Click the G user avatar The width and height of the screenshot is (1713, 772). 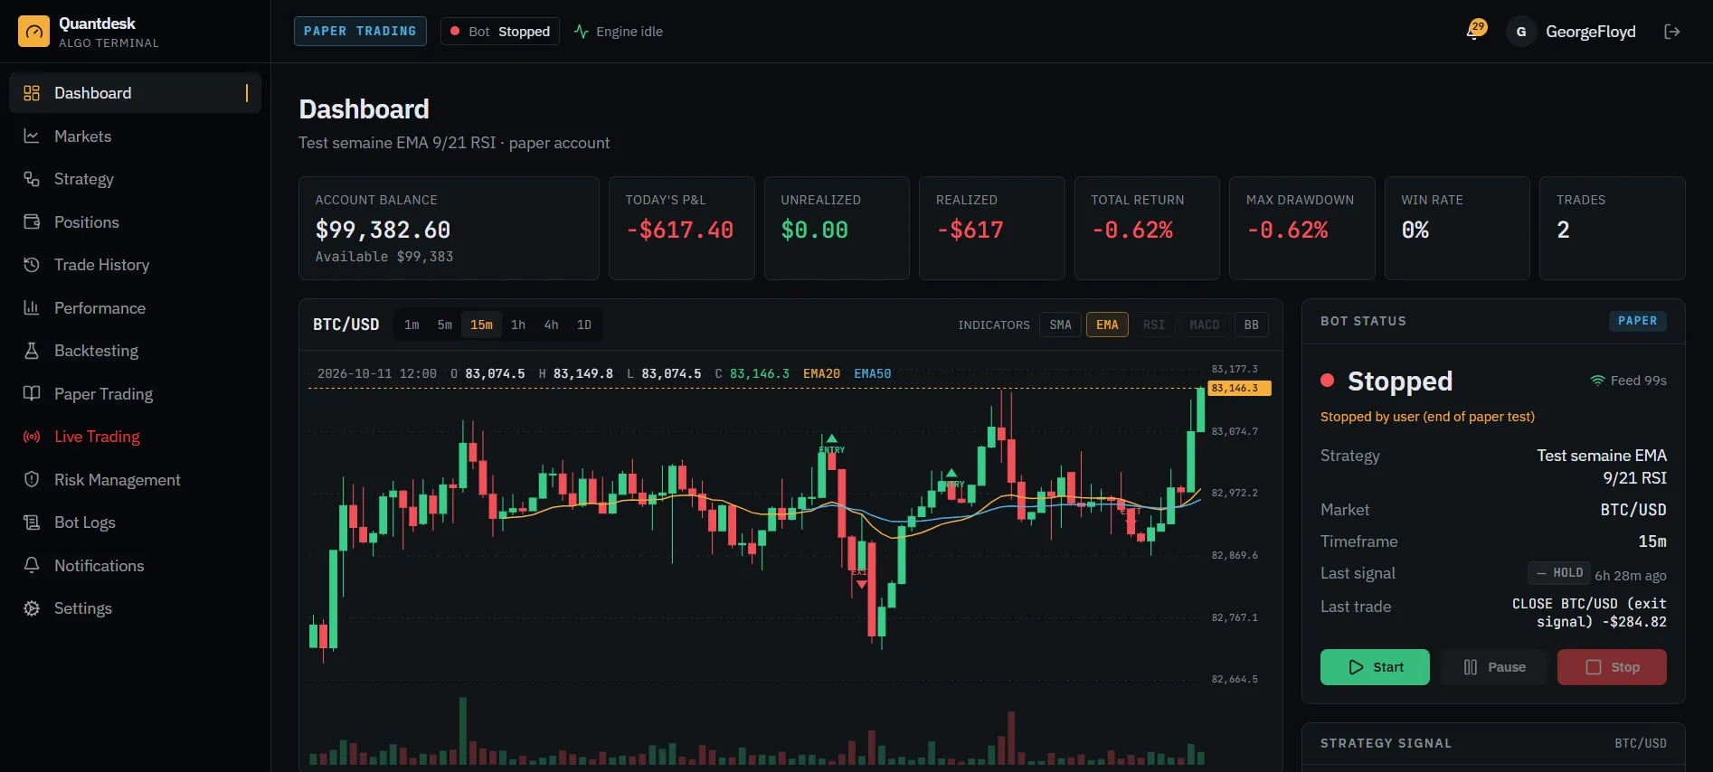pyautogui.click(x=1521, y=32)
